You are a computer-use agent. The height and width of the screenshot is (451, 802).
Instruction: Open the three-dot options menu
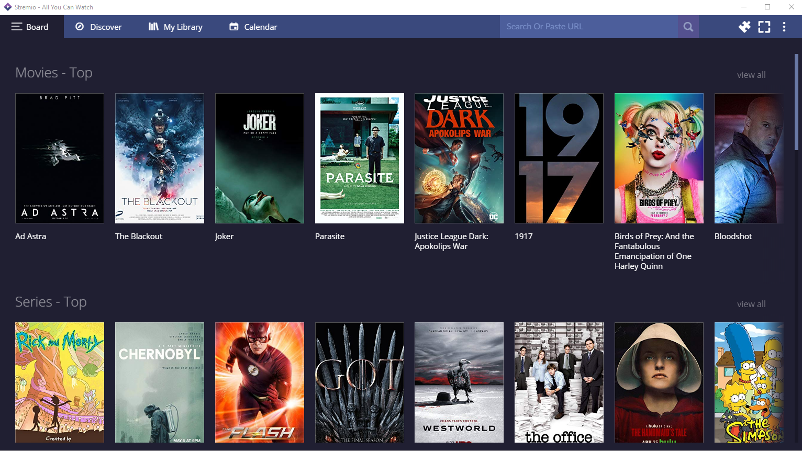click(784, 27)
